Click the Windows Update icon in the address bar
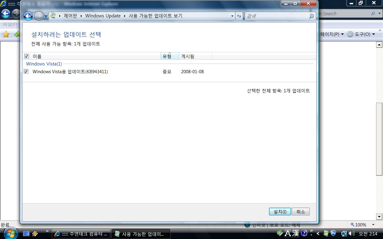This screenshot has width=383, height=239. (x=53, y=16)
